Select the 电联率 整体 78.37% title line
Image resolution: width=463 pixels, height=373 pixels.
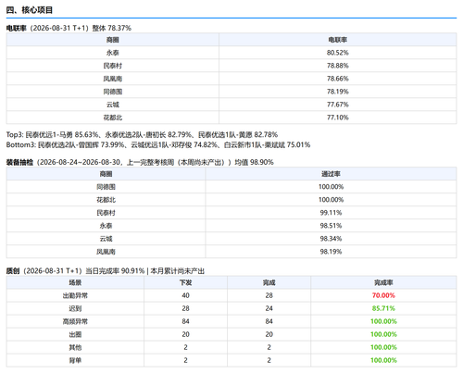coord(69,28)
